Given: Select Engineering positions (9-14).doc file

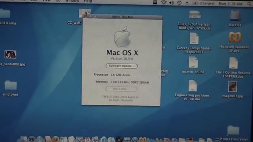Looking at the screenshot, I should [193, 86].
